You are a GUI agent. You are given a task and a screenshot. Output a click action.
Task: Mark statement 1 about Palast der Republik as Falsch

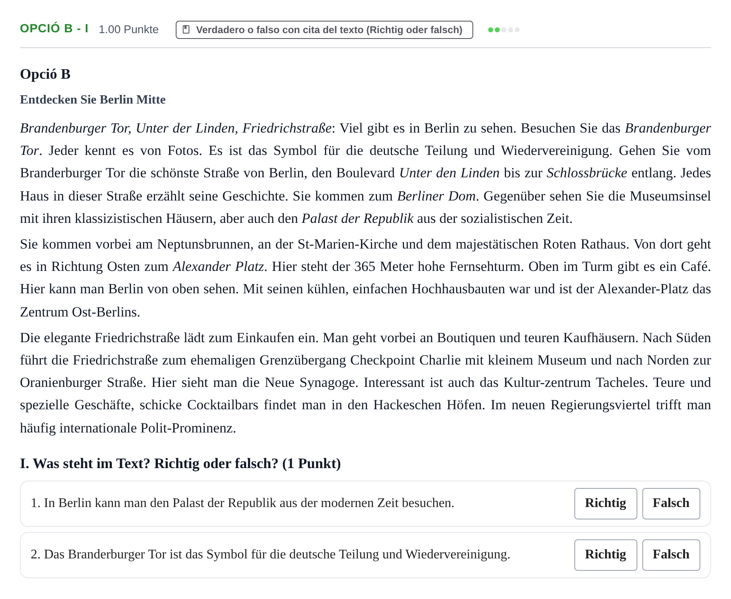[x=671, y=503]
